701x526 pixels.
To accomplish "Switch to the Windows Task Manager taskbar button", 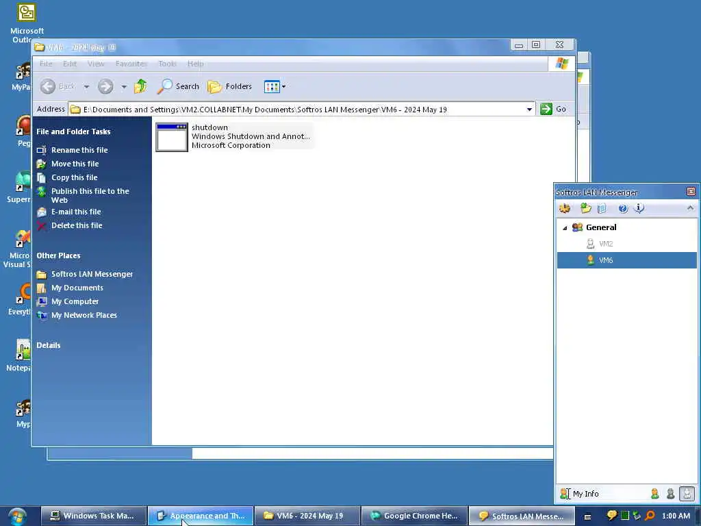I will pyautogui.click(x=93, y=516).
